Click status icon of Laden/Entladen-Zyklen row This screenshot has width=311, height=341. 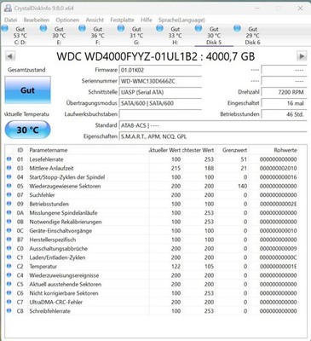pos(9,257)
